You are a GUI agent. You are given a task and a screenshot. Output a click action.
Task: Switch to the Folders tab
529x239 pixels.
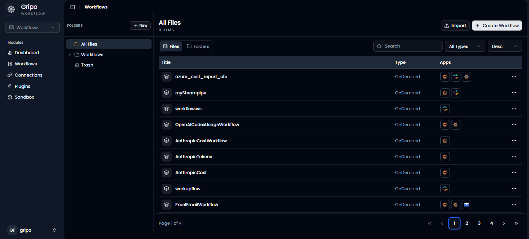tap(198, 46)
